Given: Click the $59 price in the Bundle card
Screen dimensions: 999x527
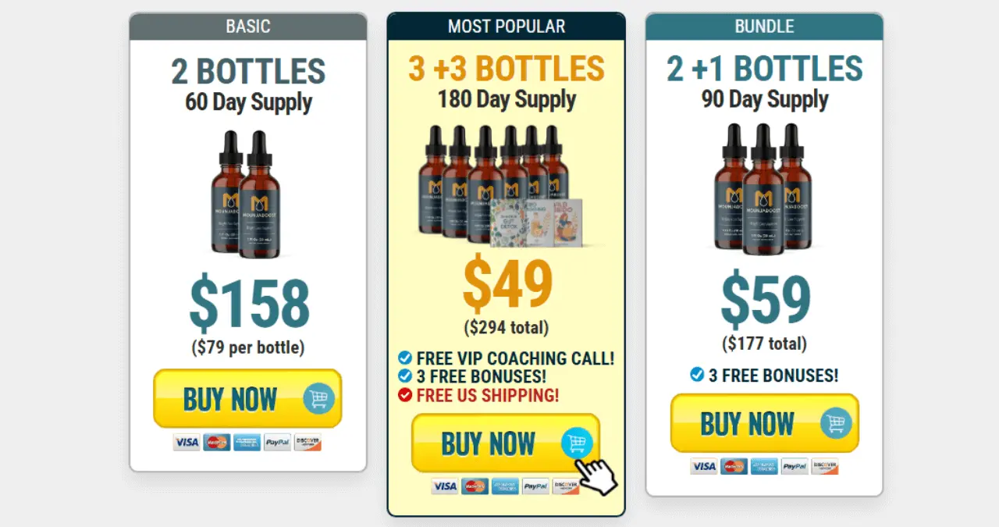Looking at the screenshot, I should tap(765, 299).
